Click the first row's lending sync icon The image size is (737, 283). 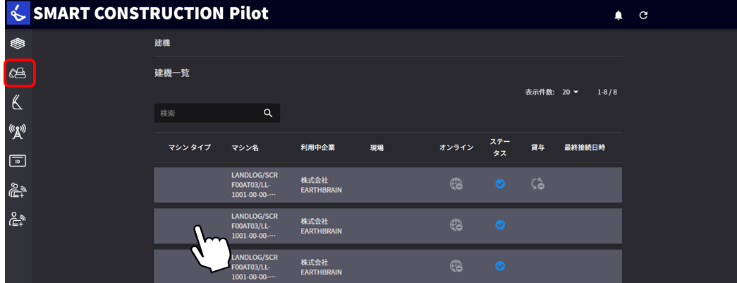537,183
